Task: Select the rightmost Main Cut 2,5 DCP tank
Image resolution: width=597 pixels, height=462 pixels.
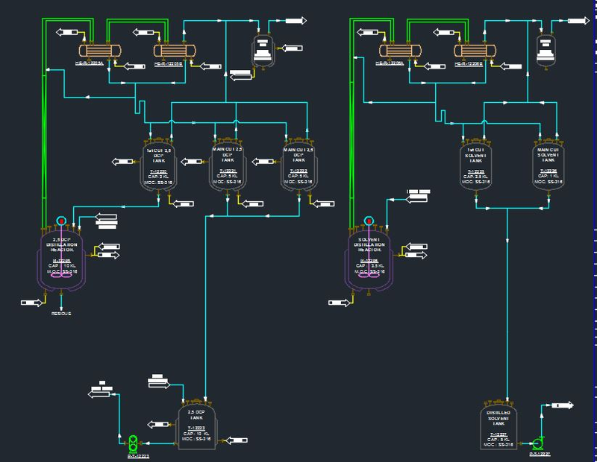Action: point(298,164)
